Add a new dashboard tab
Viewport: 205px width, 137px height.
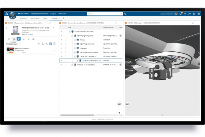click(63, 18)
